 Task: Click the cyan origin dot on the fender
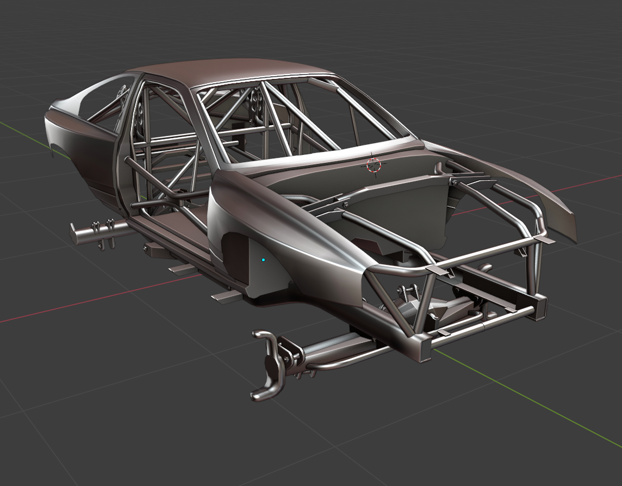(263, 260)
